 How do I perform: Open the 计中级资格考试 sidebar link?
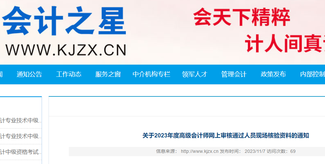coord(21,152)
